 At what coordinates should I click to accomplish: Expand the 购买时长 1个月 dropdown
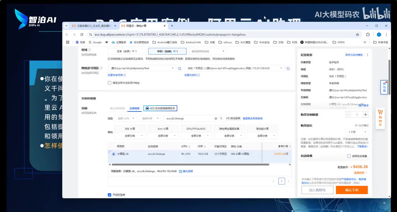[x=356, y=132]
